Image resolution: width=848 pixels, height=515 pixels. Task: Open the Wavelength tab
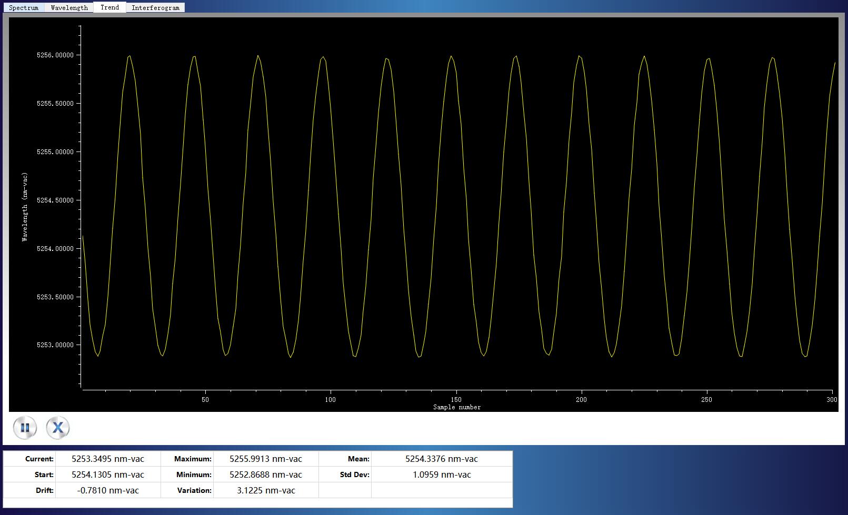[69, 7]
